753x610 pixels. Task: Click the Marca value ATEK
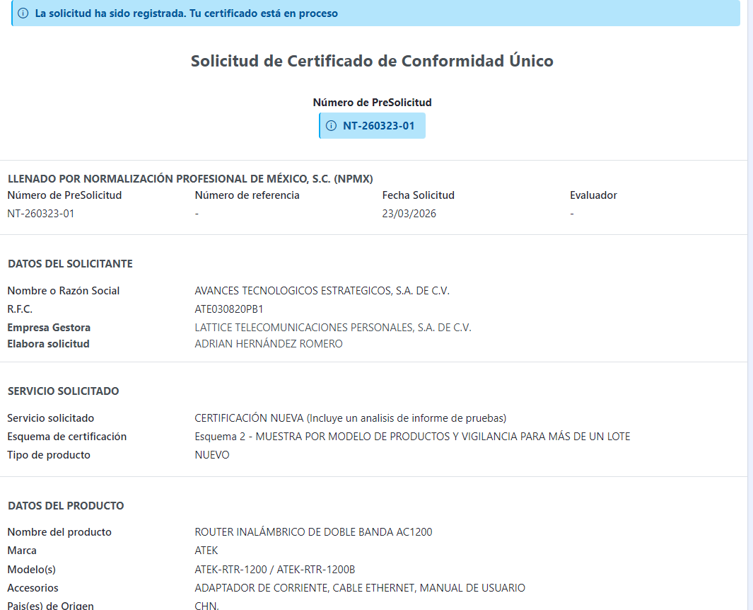click(x=206, y=551)
